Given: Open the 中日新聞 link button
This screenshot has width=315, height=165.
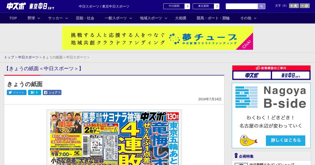Looking at the screenshot, I should point(174,6).
